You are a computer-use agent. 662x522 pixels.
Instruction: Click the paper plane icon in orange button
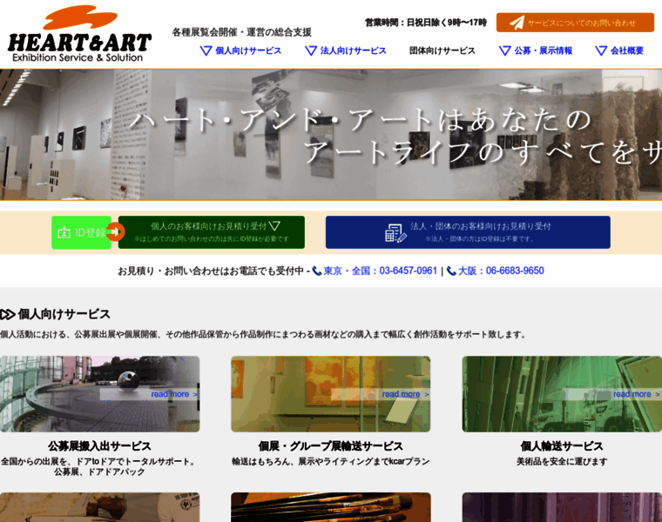[517, 23]
